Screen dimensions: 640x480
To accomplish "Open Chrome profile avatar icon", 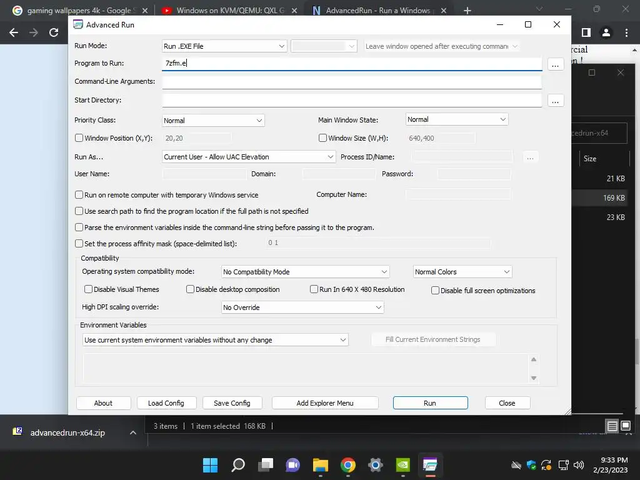I will pos(606,32).
